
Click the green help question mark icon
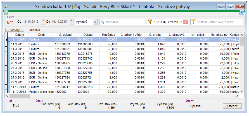(6, 13)
